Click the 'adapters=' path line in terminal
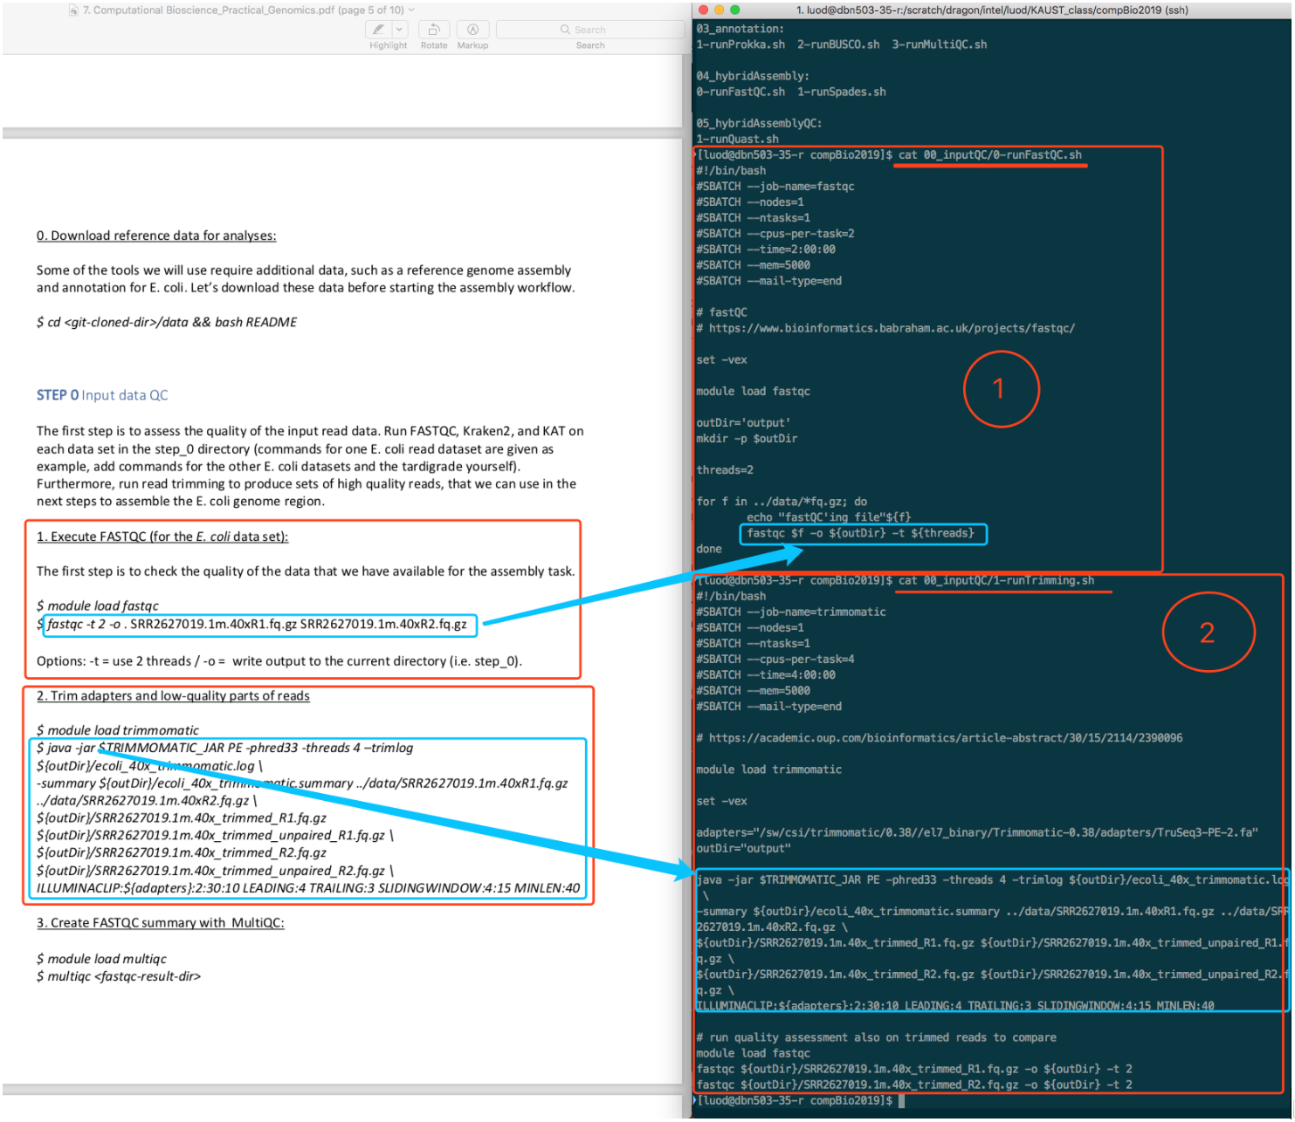This screenshot has height=1122, width=1295. tap(977, 833)
